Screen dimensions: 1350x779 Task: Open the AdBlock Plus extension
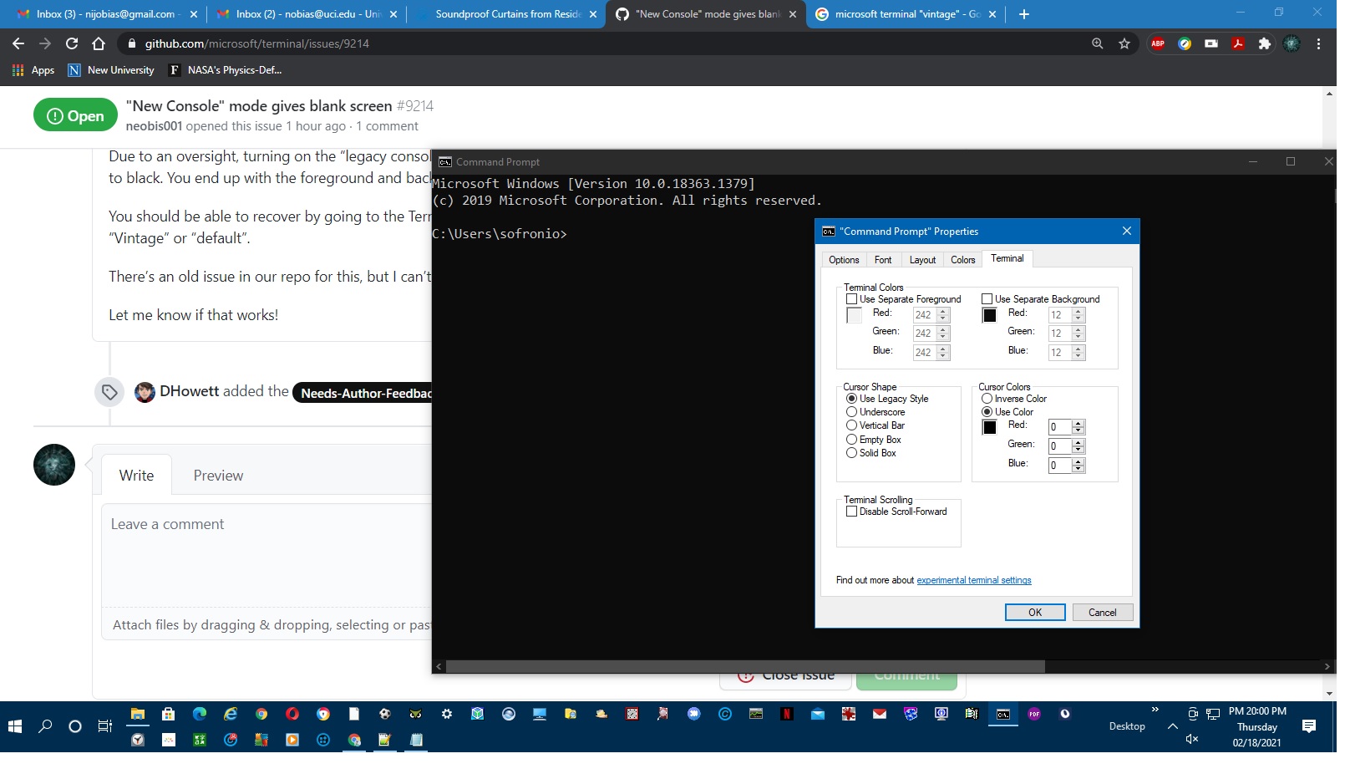click(1158, 43)
